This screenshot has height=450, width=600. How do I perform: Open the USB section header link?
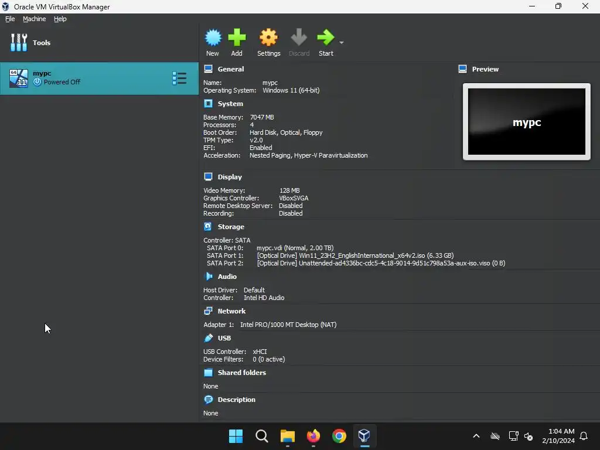[x=224, y=338]
